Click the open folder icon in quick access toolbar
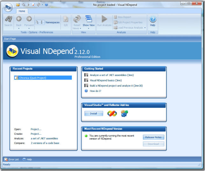205x171 pixels. click(x=18, y=5)
